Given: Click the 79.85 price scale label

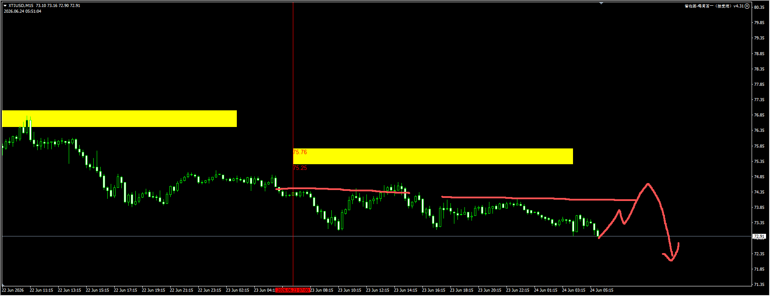Looking at the screenshot, I should coord(759,23).
